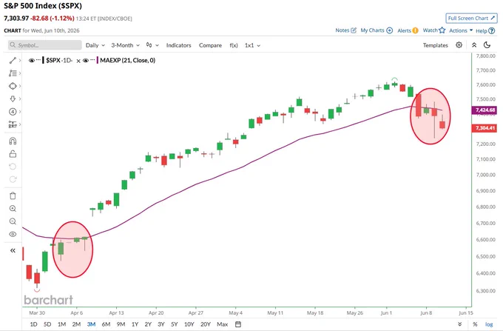Open the Compare menu
The image size is (503, 331).
[x=210, y=45]
